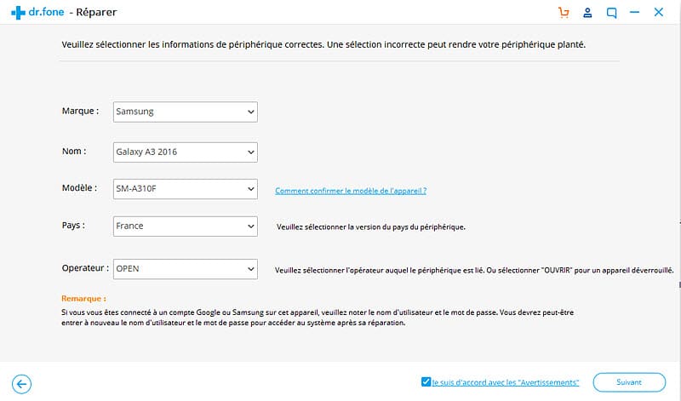The height and width of the screenshot is (401, 681).
Task: Open the 'Je suis d'accord avec les Avertissements' link
Action: click(x=506, y=382)
